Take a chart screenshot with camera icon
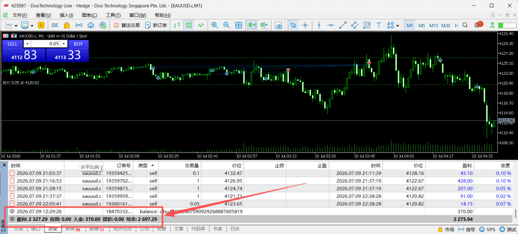 279,25
